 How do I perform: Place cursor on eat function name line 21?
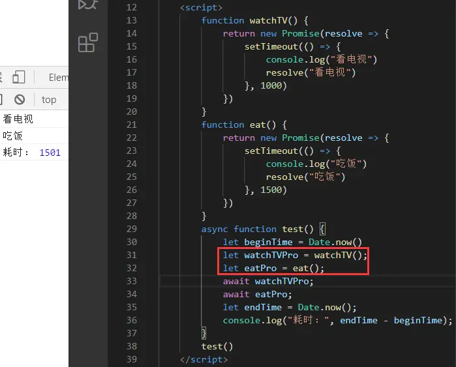[258, 125]
